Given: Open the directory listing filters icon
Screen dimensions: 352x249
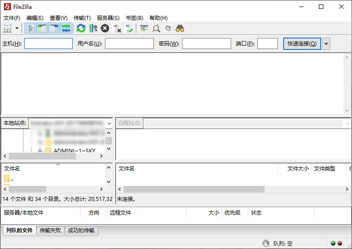Looking at the screenshot, I should [144, 28].
